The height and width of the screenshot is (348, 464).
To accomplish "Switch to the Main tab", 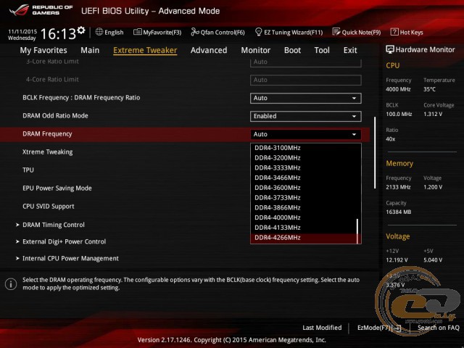I will point(90,50).
